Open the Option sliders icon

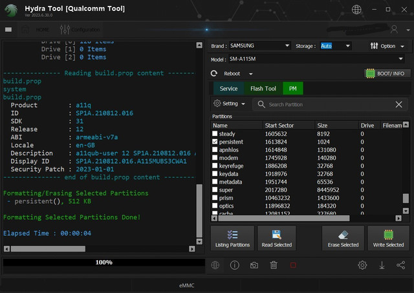[x=374, y=46]
